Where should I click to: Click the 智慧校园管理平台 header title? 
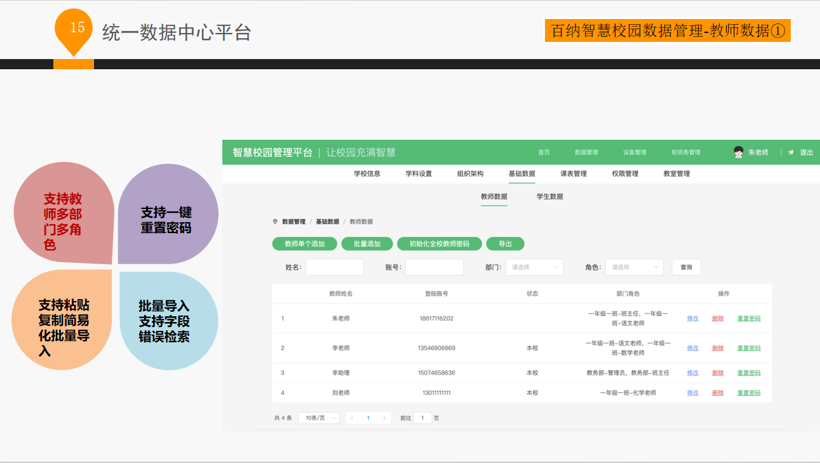tap(272, 152)
